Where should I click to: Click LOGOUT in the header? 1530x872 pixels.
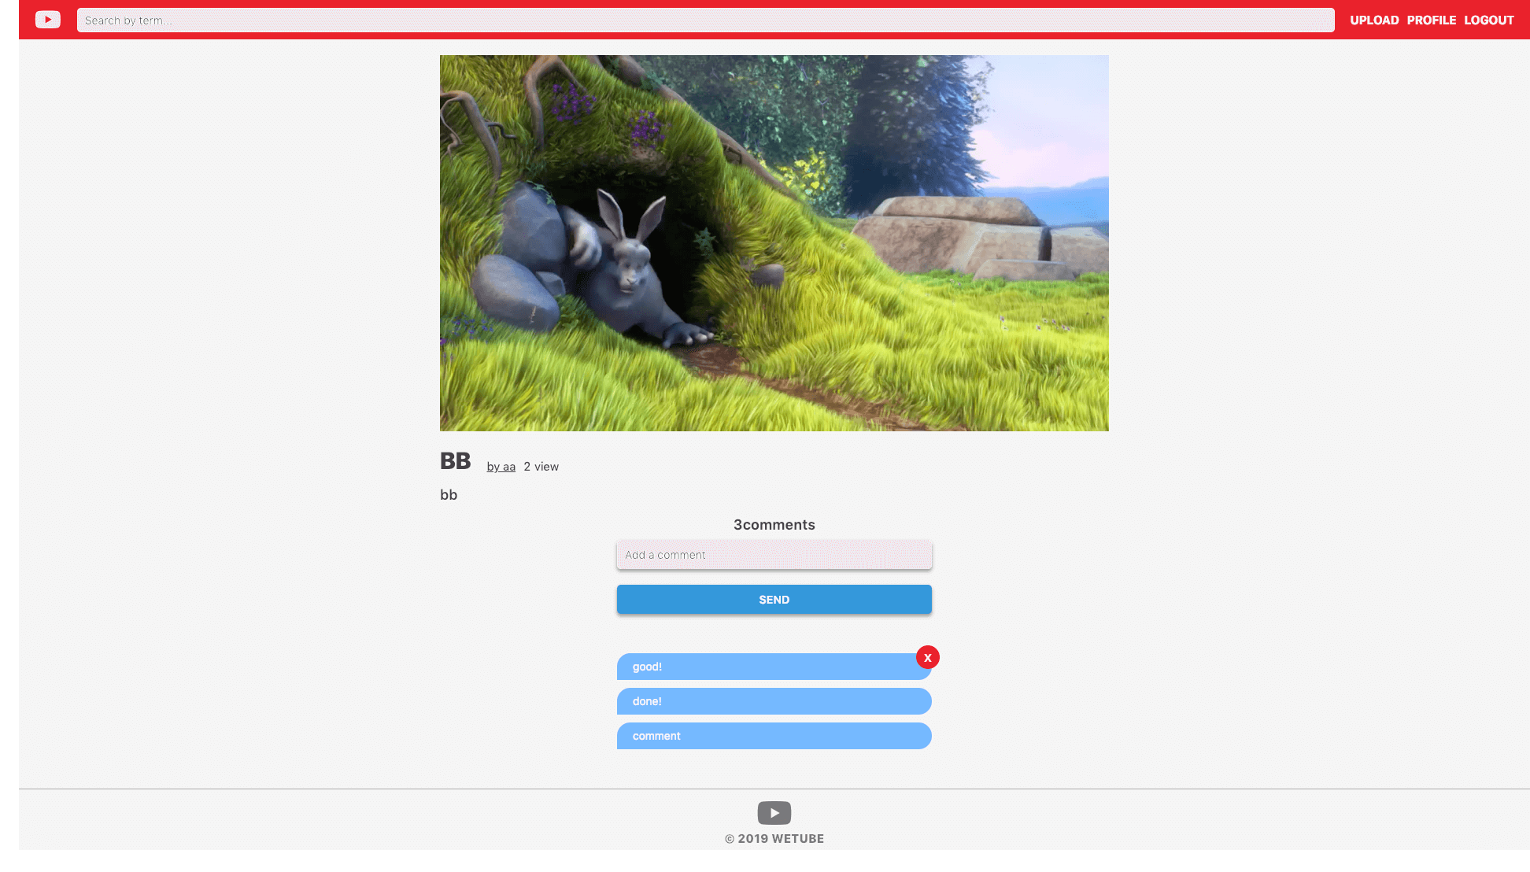tap(1488, 20)
